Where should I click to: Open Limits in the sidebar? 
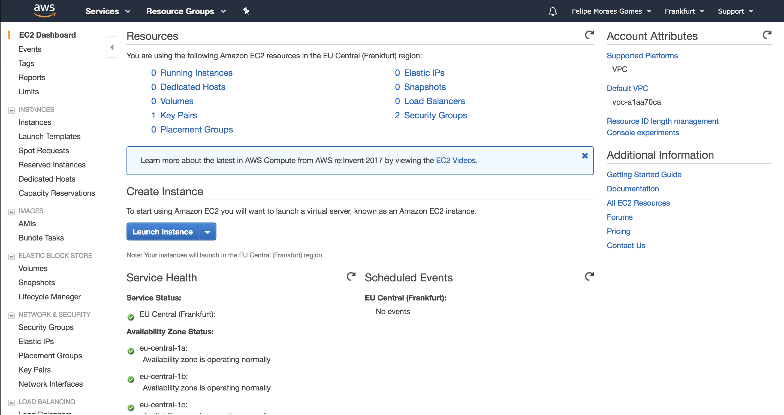click(29, 92)
